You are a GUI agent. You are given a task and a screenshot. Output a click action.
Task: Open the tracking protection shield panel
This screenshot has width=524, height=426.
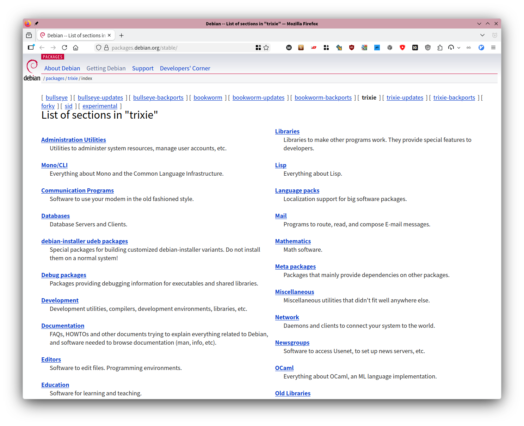tap(99, 48)
